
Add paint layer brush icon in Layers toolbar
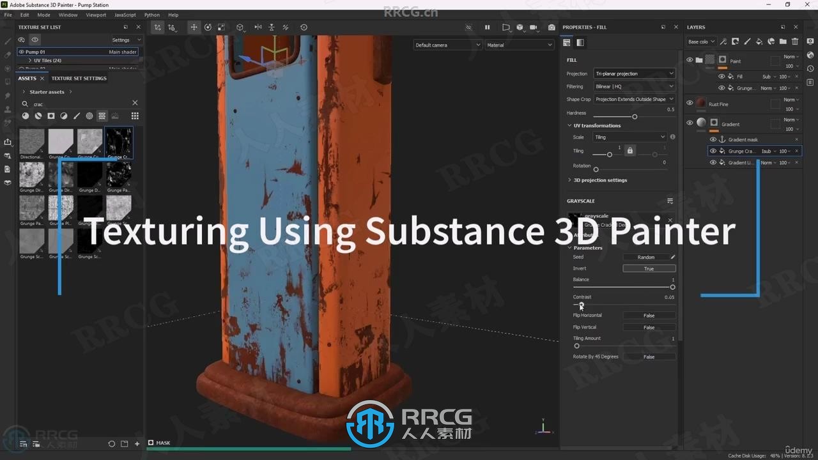[x=747, y=42]
